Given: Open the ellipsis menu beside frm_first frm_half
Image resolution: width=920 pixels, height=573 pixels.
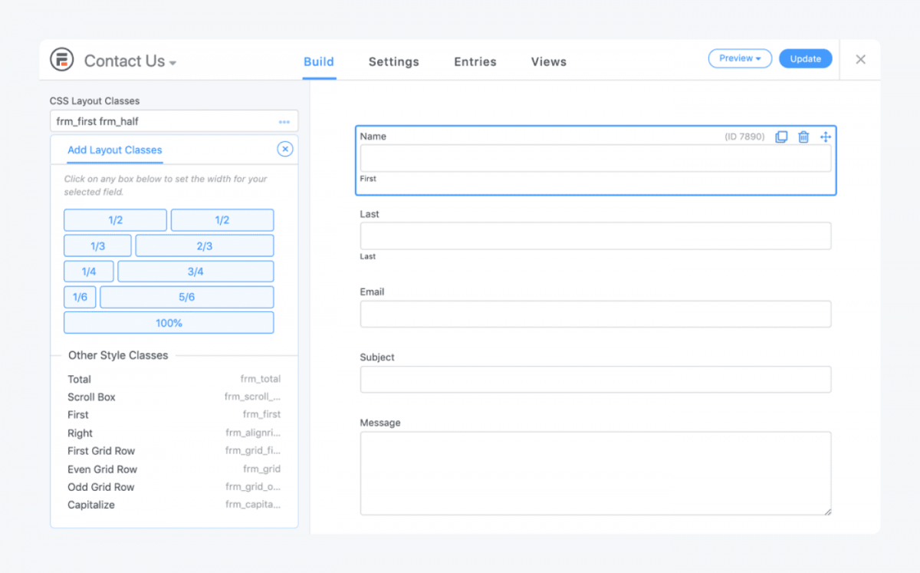Looking at the screenshot, I should coord(284,121).
